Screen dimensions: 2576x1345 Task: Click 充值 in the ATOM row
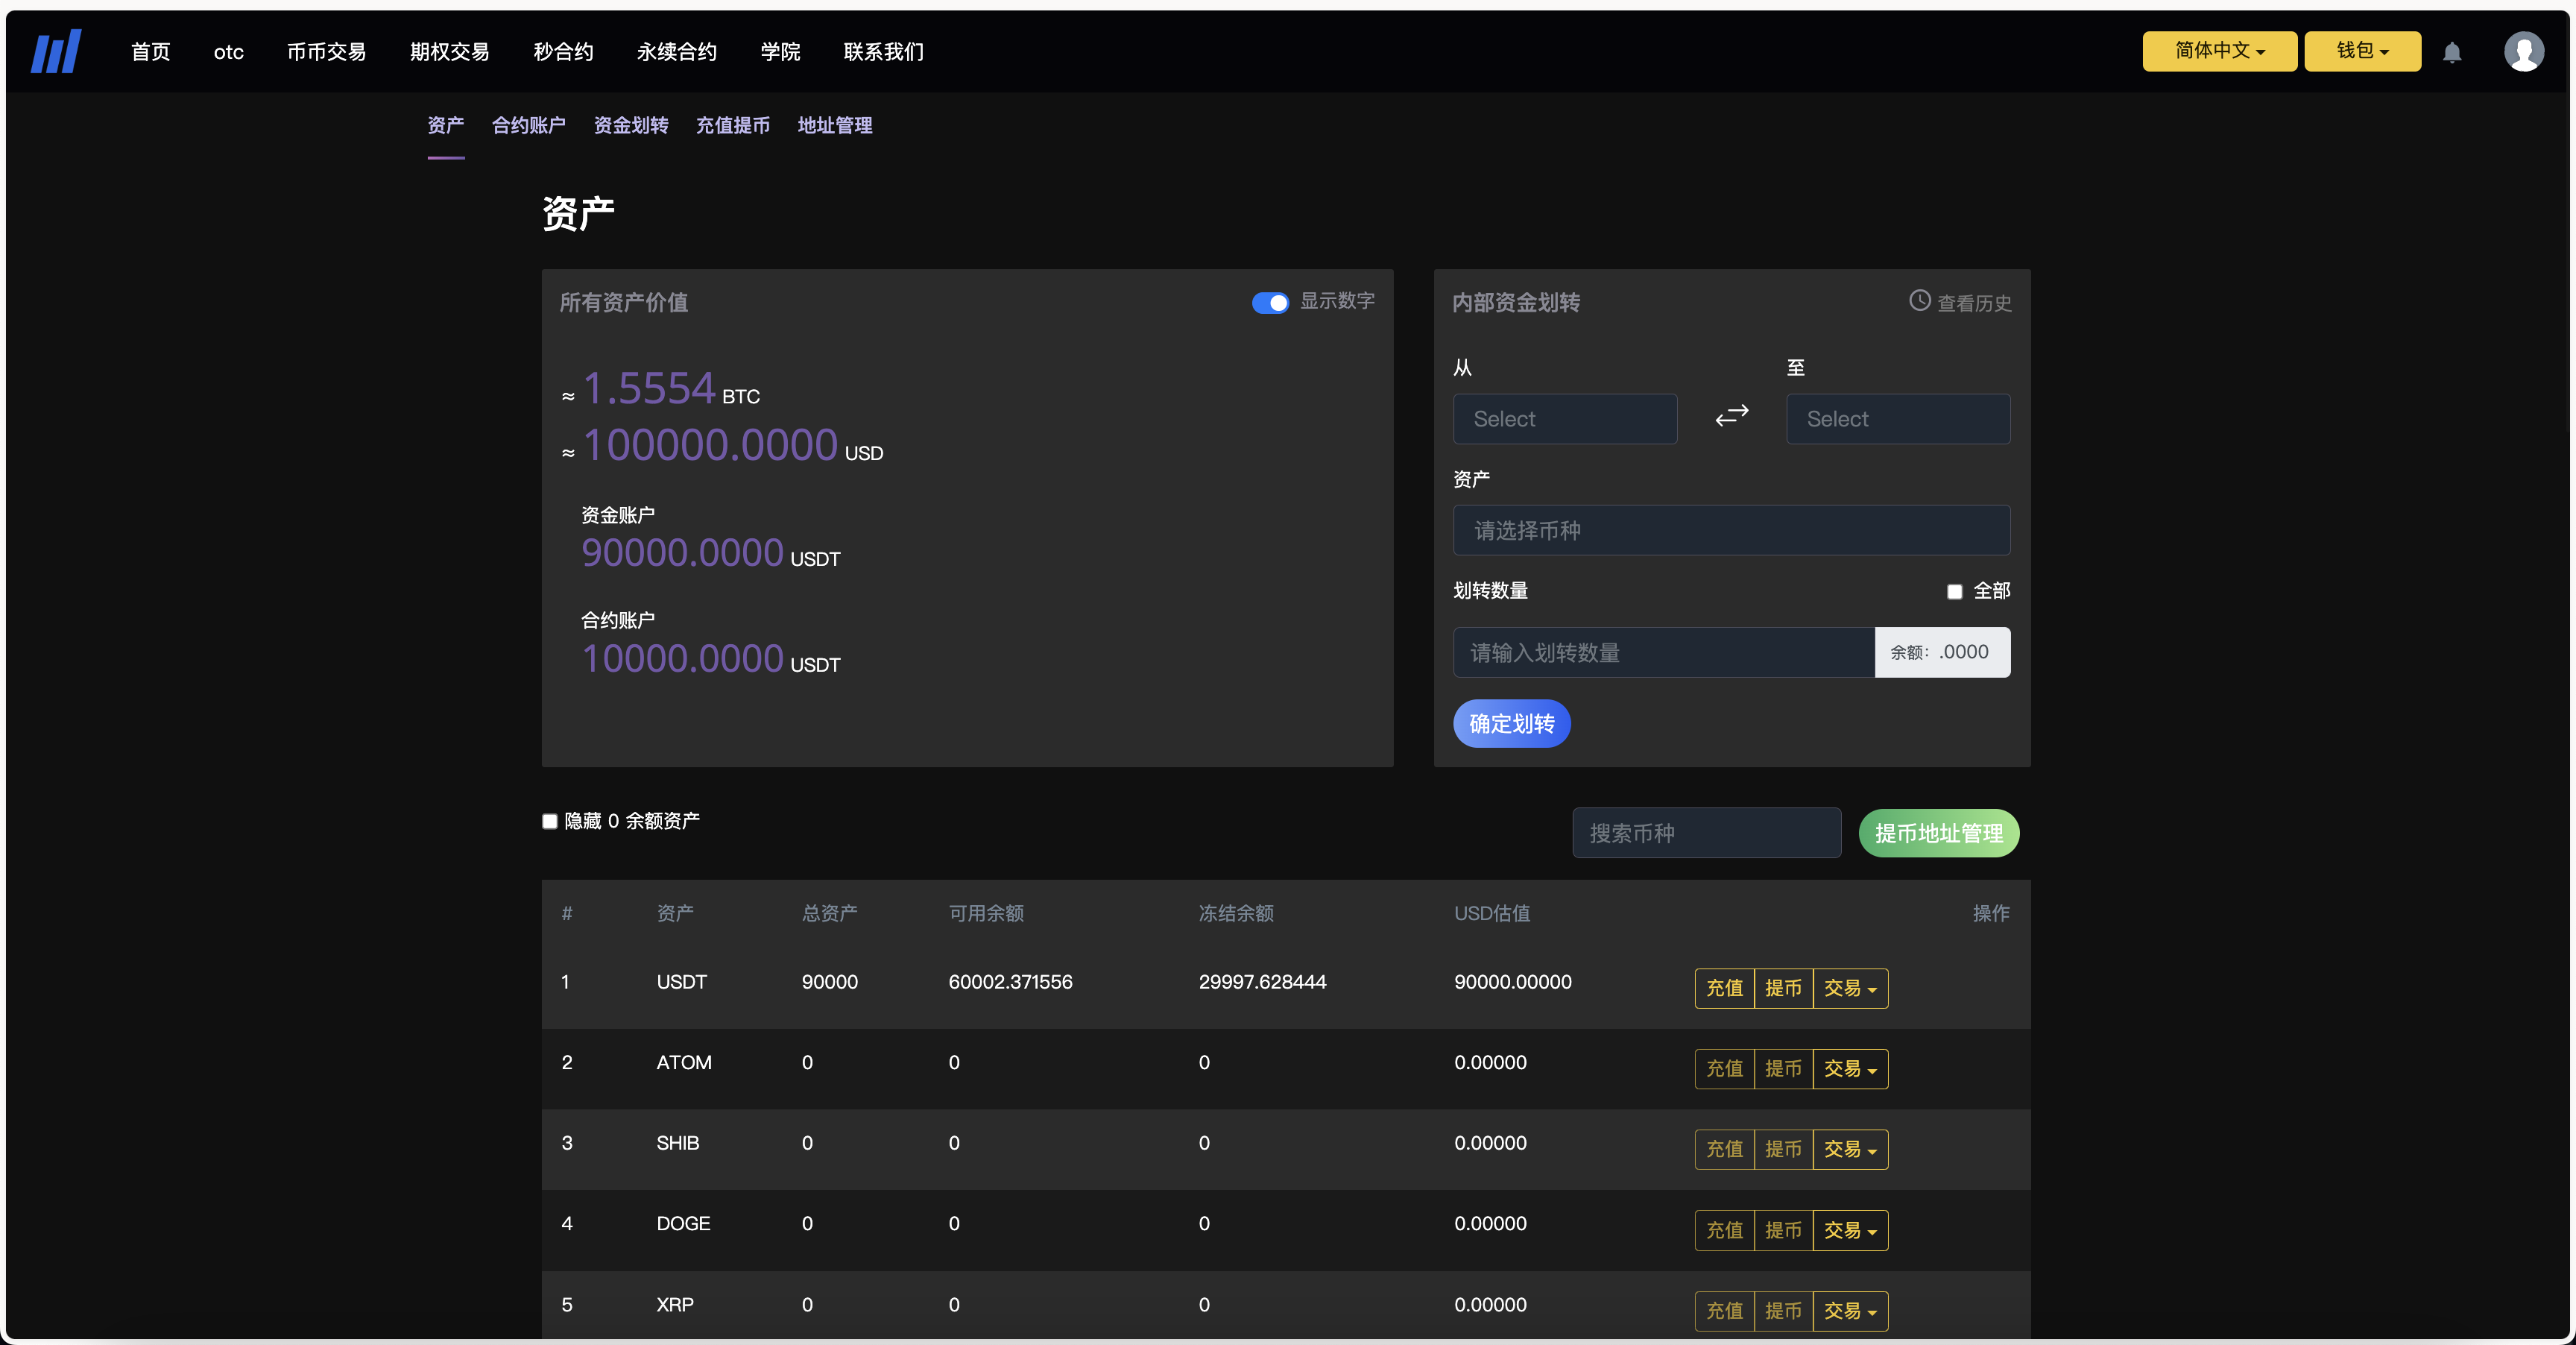(x=1725, y=1069)
